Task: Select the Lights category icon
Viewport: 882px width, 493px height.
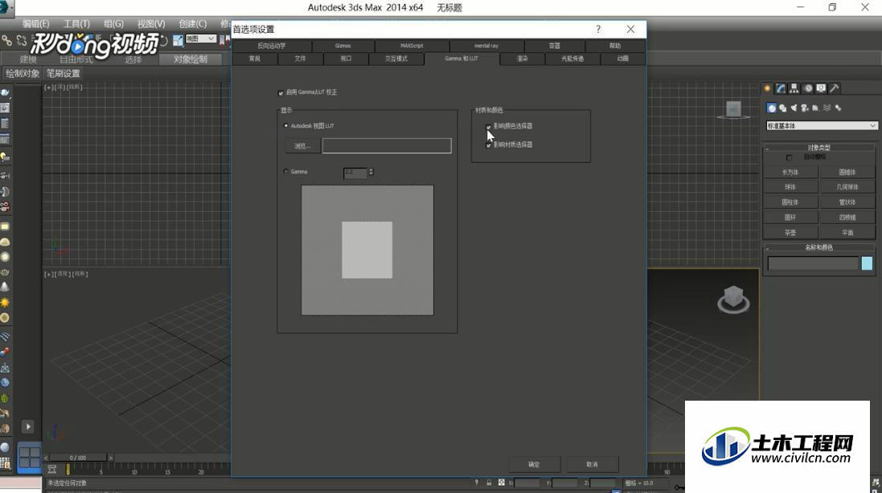Action: [x=794, y=108]
